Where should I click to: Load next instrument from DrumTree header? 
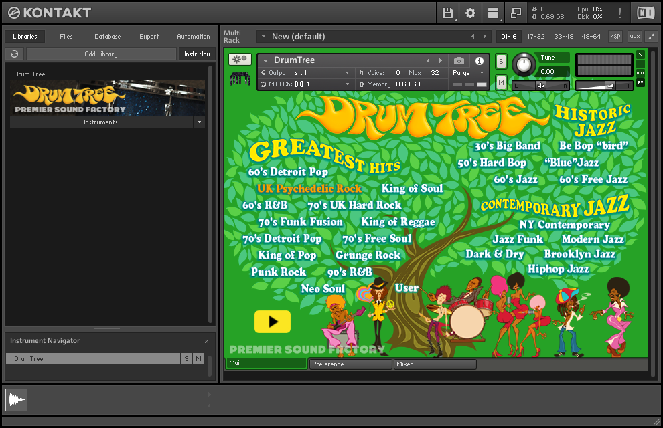click(440, 60)
